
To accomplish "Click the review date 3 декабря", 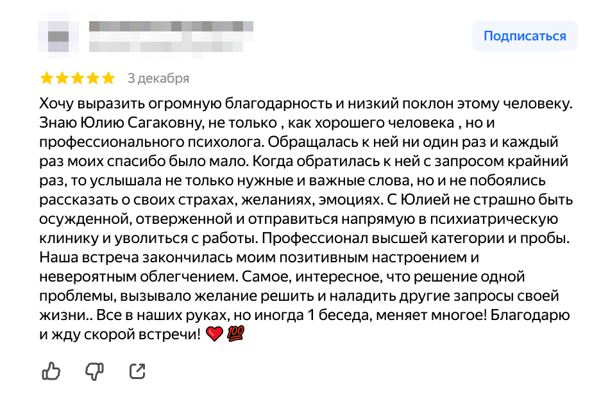I will (x=158, y=78).
